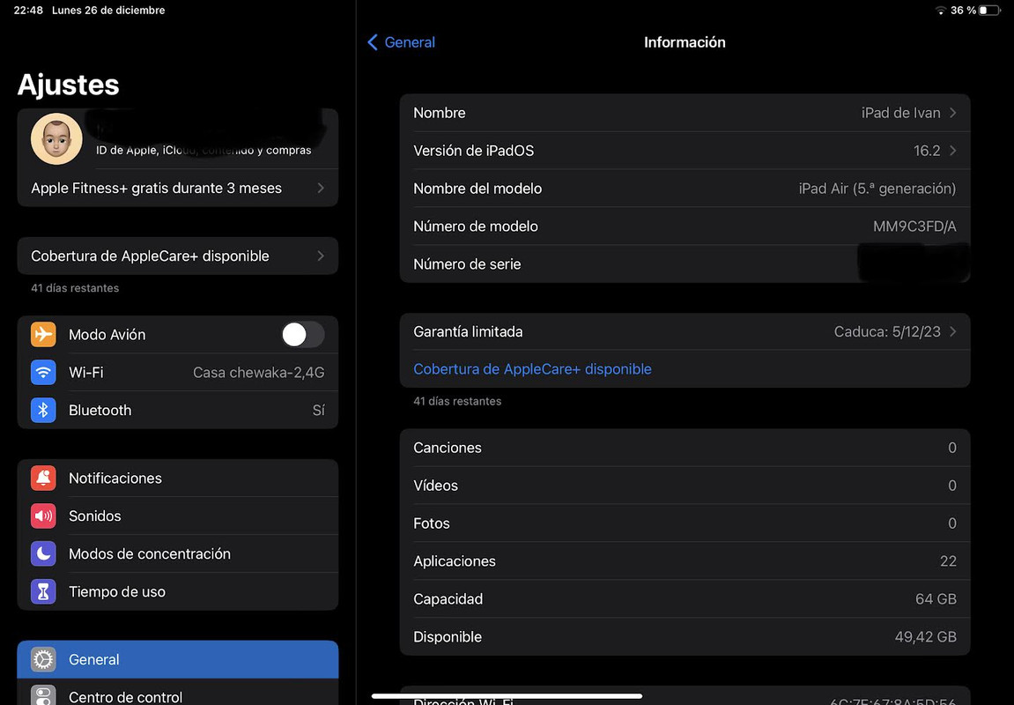Tap model number MM9C3FD/A
Viewport: 1014px width, 705px height.
[x=914, y=226]
